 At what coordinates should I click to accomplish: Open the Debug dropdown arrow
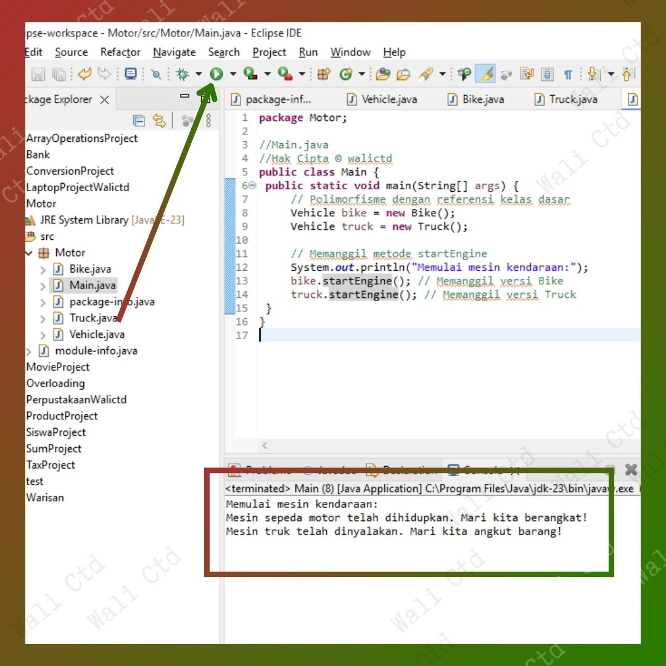[199, 75]
